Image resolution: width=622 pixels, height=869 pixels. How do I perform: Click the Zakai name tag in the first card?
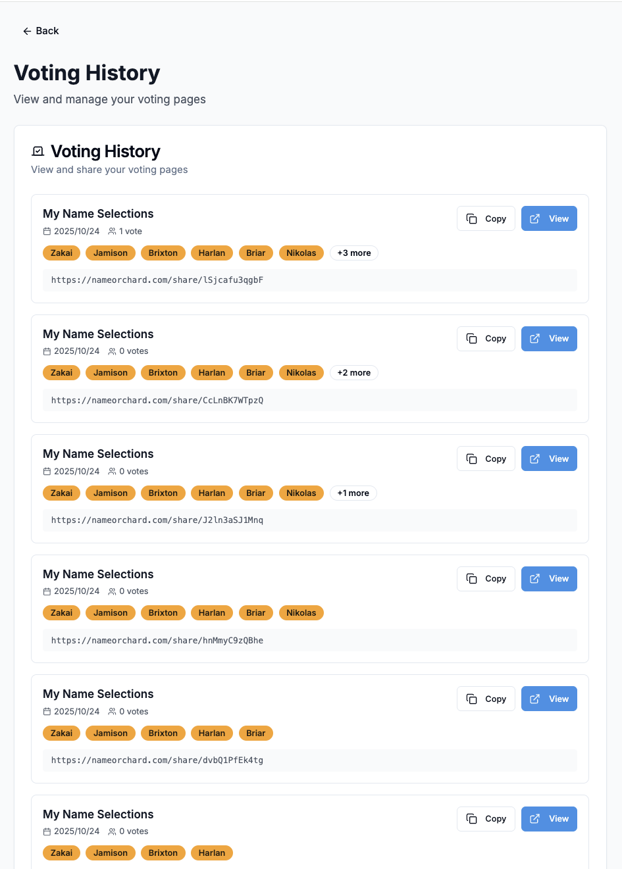point(62,253)
